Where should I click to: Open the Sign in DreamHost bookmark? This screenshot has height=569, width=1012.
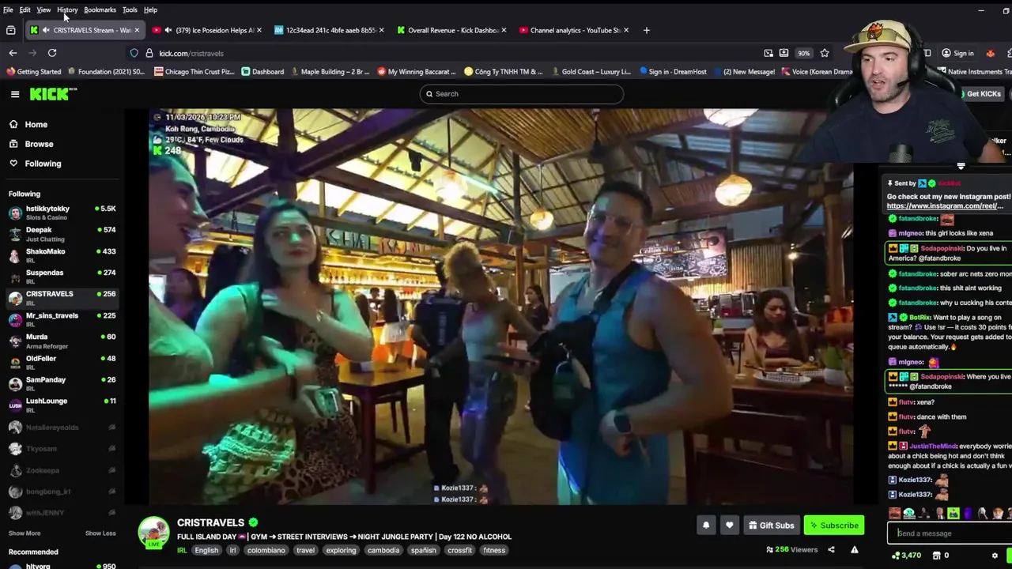tap(671, 71)
